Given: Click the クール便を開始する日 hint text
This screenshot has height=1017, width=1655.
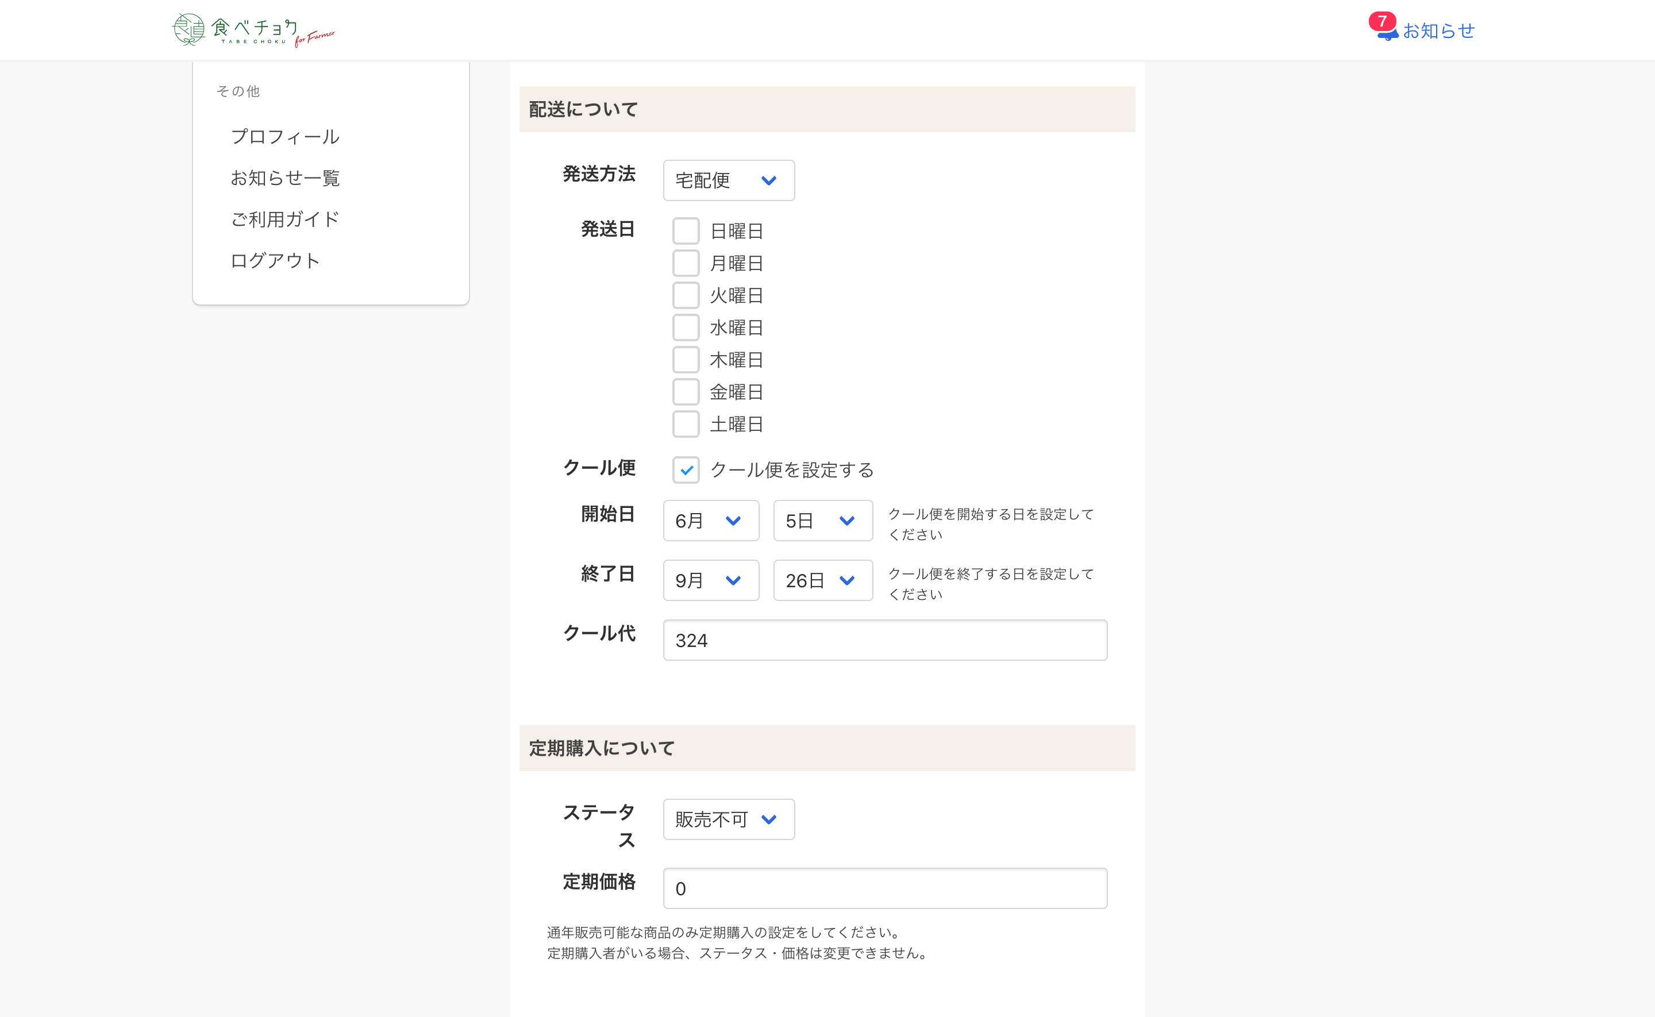Looking at the screenshot, I should pyautogui.click(x=991, y=524).
